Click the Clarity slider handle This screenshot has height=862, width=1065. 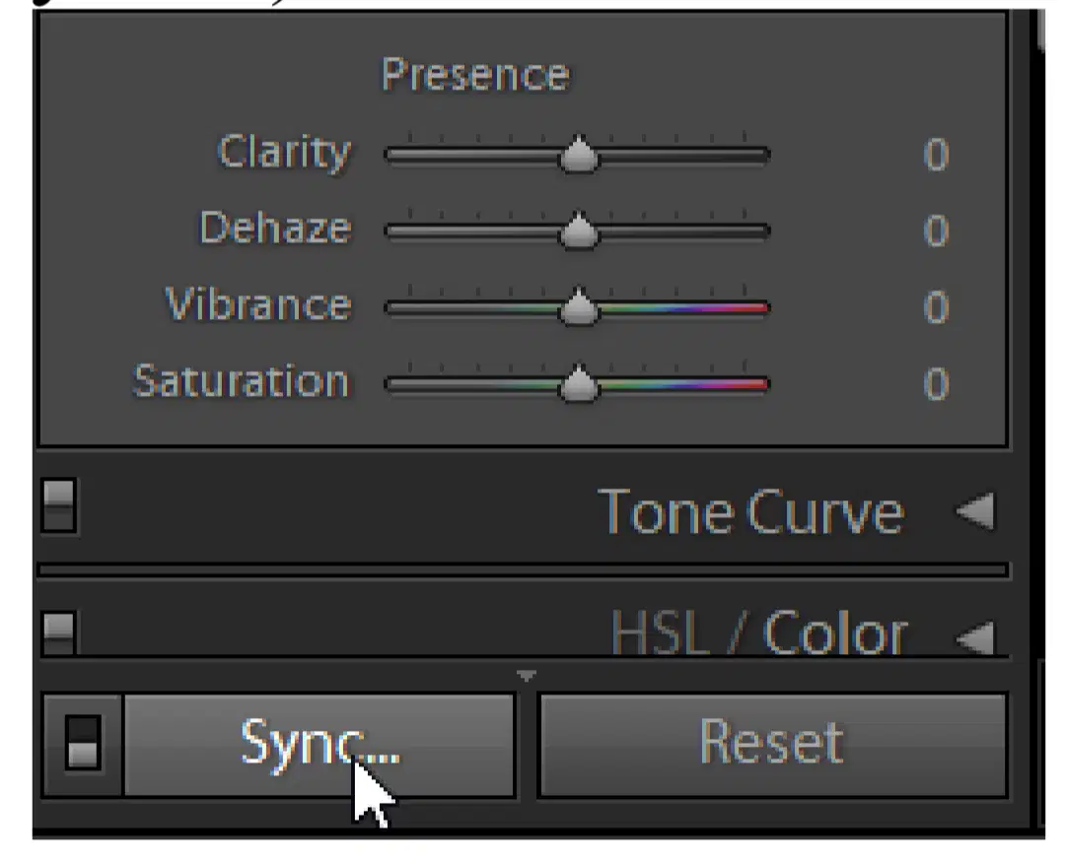tap(579, 154)
